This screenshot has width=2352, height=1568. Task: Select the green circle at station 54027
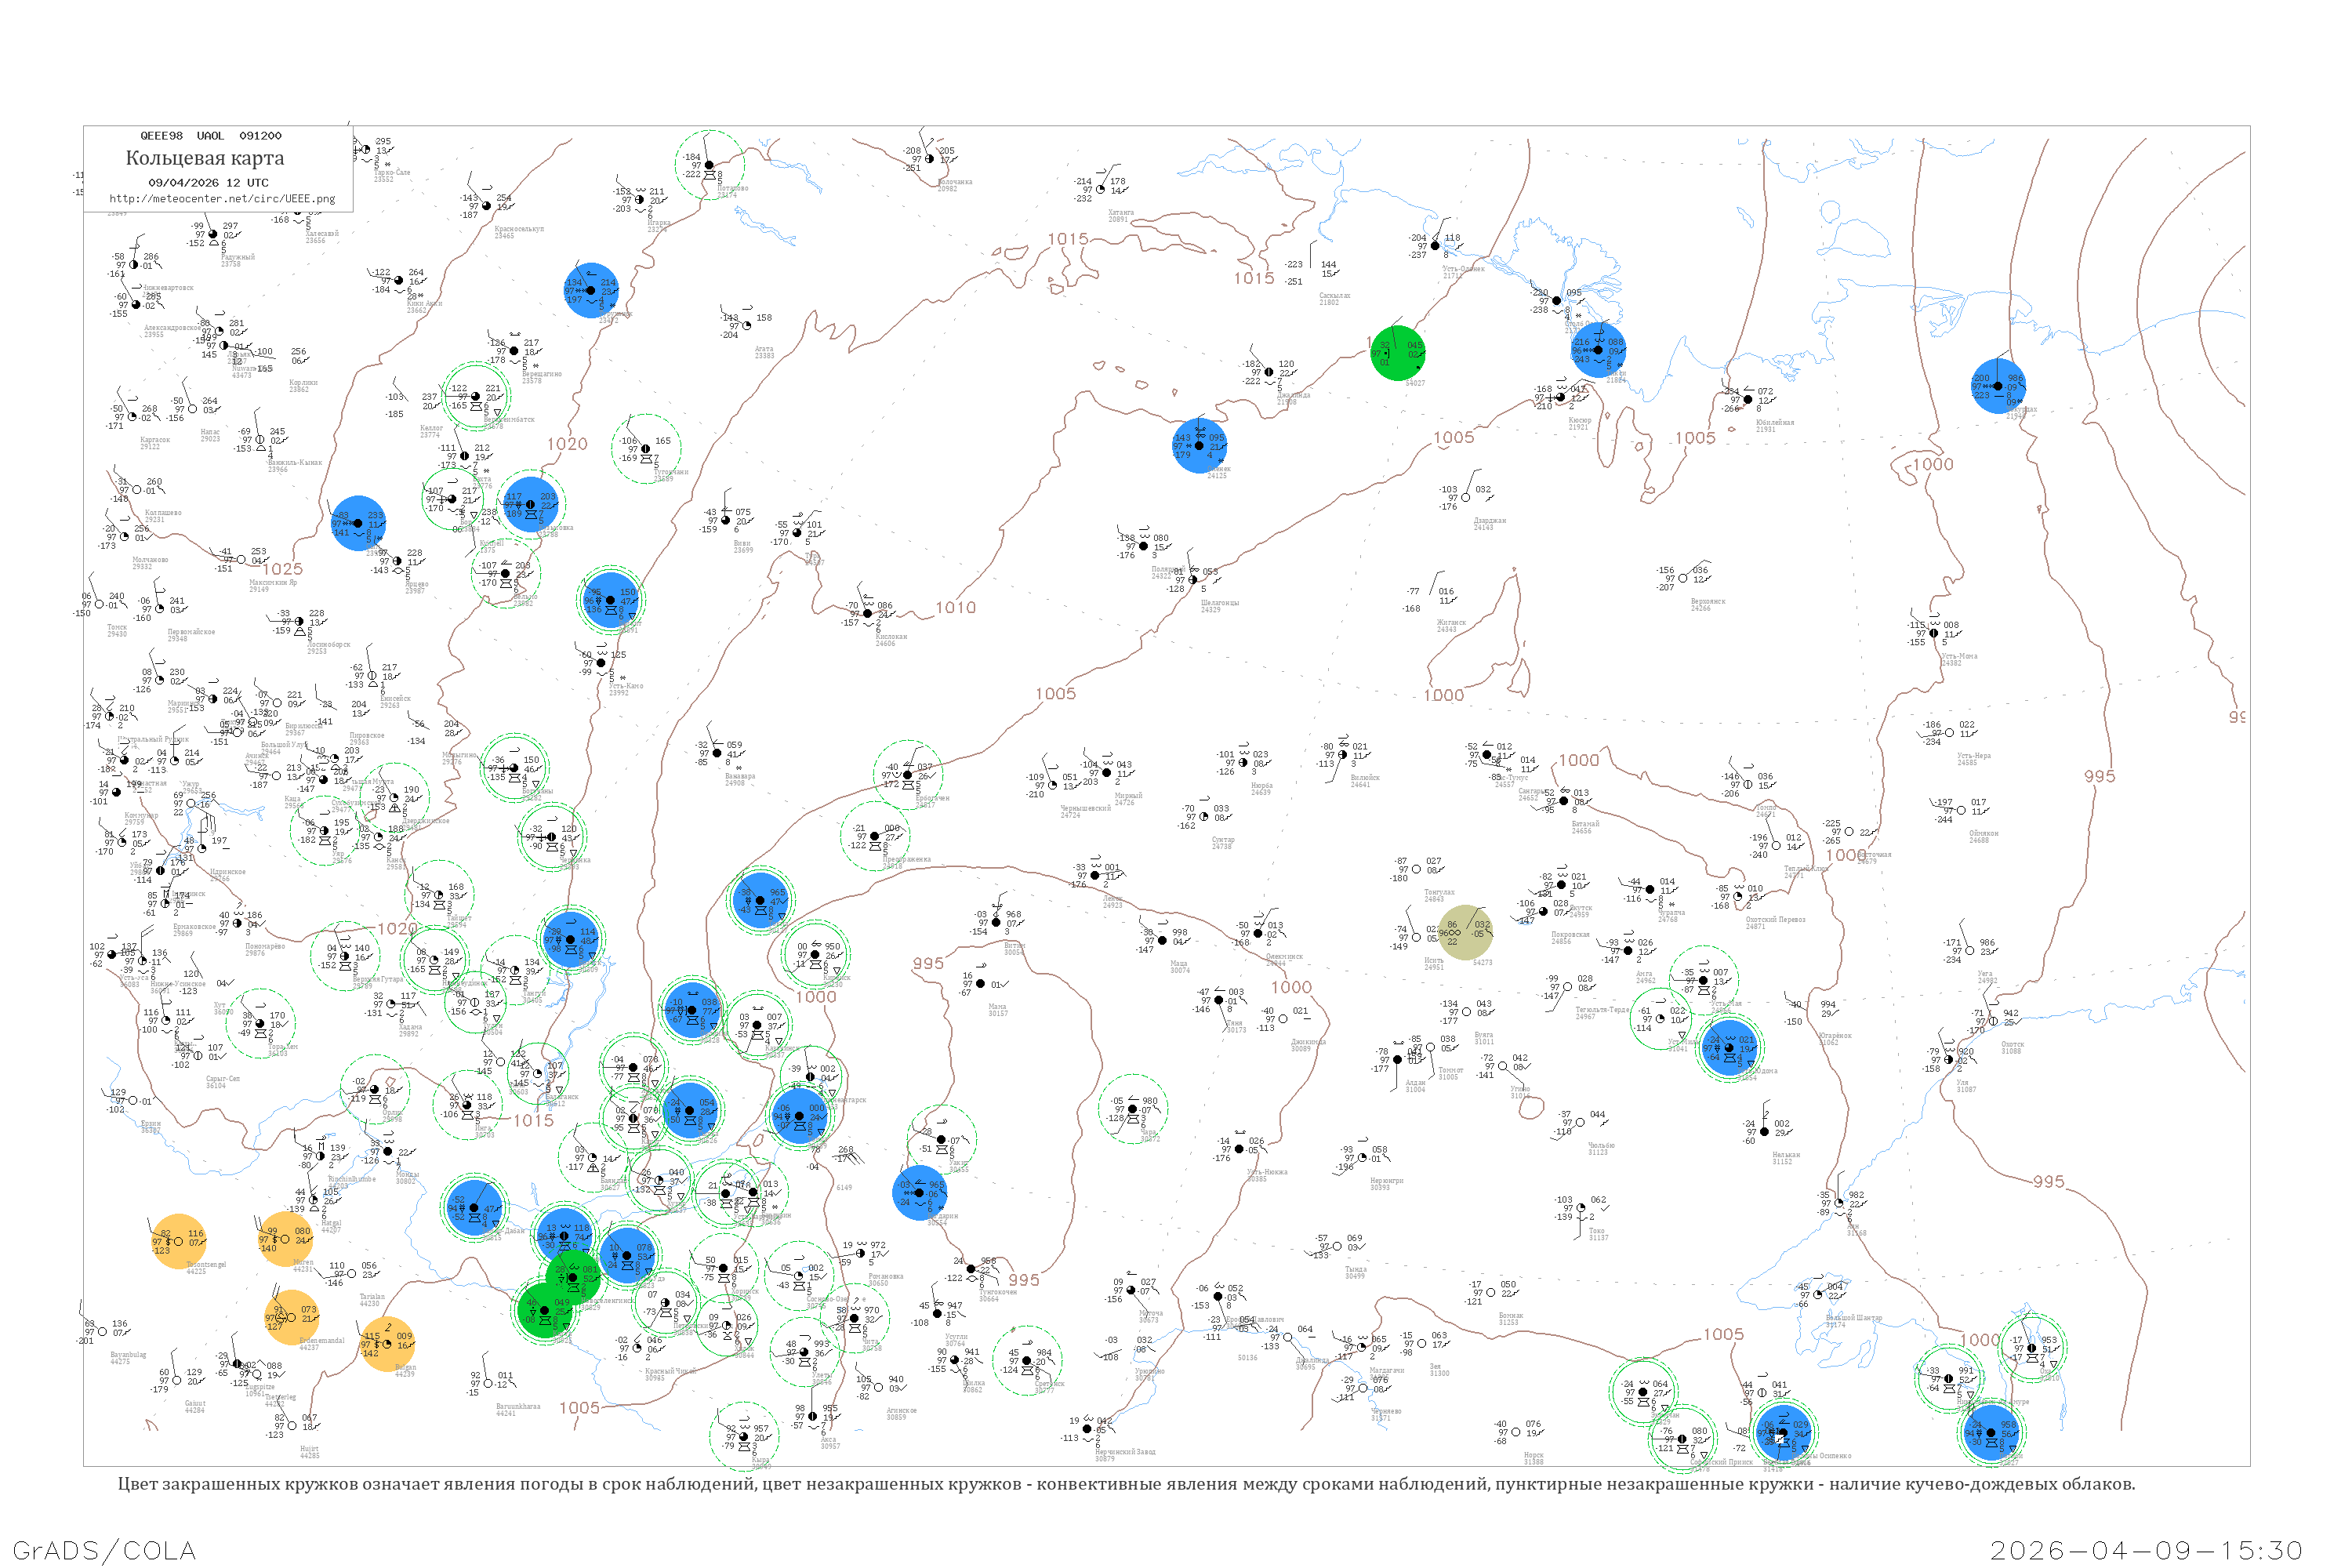point(1397,353)
